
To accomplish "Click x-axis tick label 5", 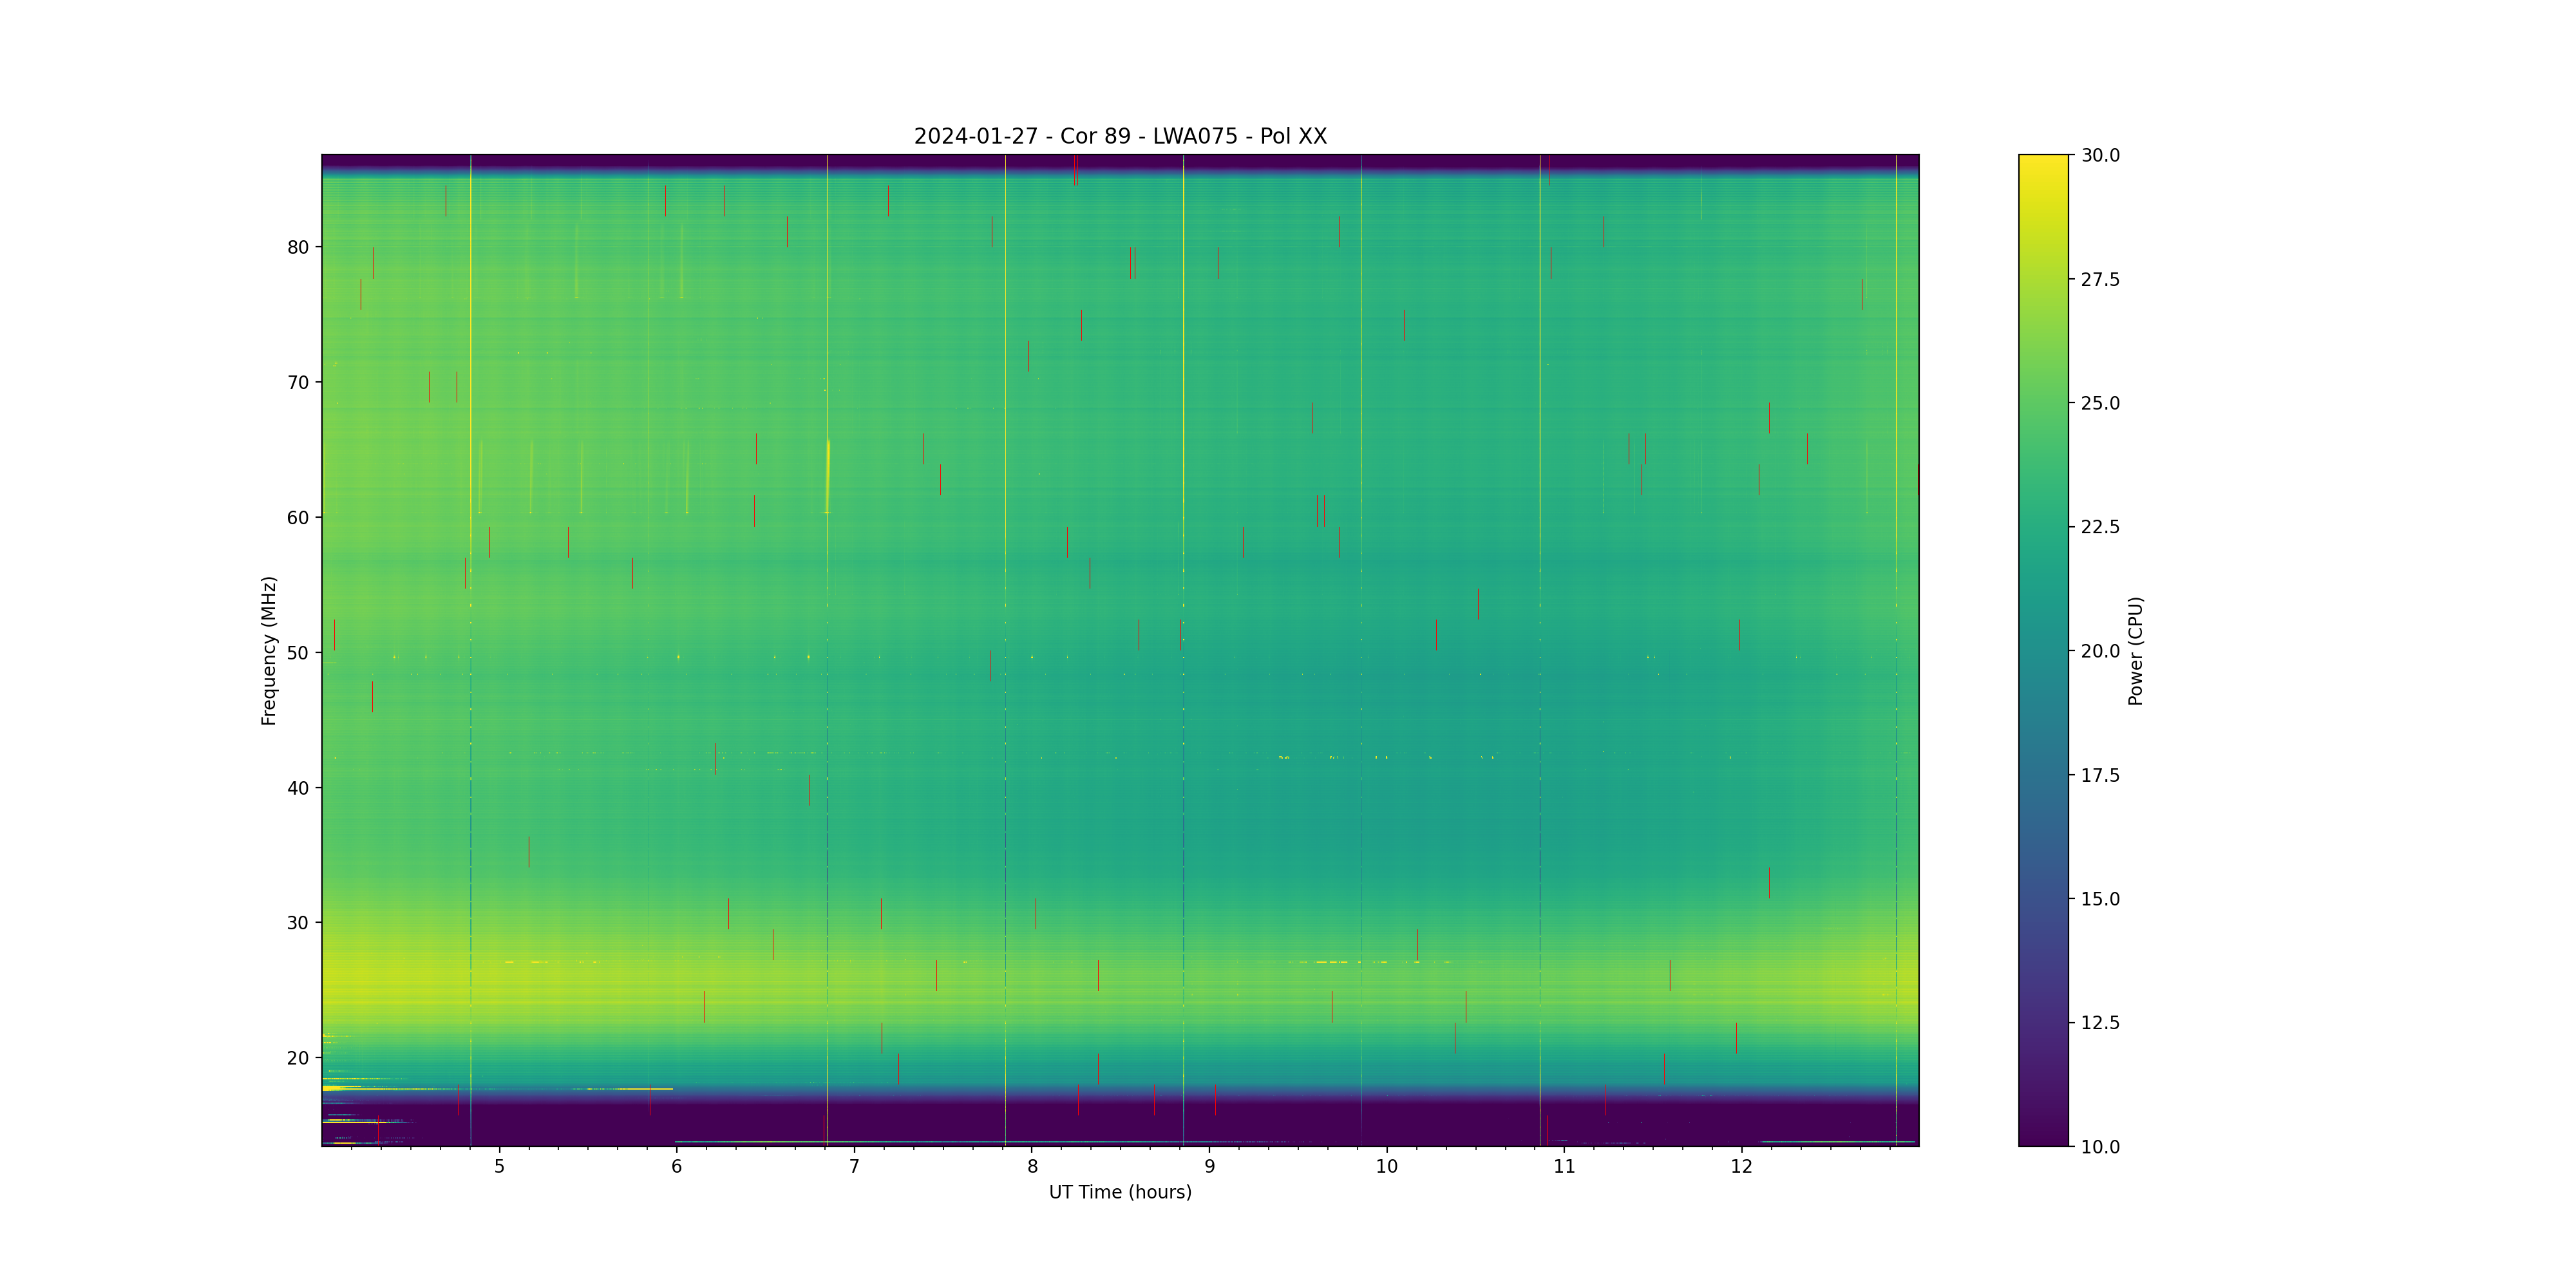I will (499, 1166).
